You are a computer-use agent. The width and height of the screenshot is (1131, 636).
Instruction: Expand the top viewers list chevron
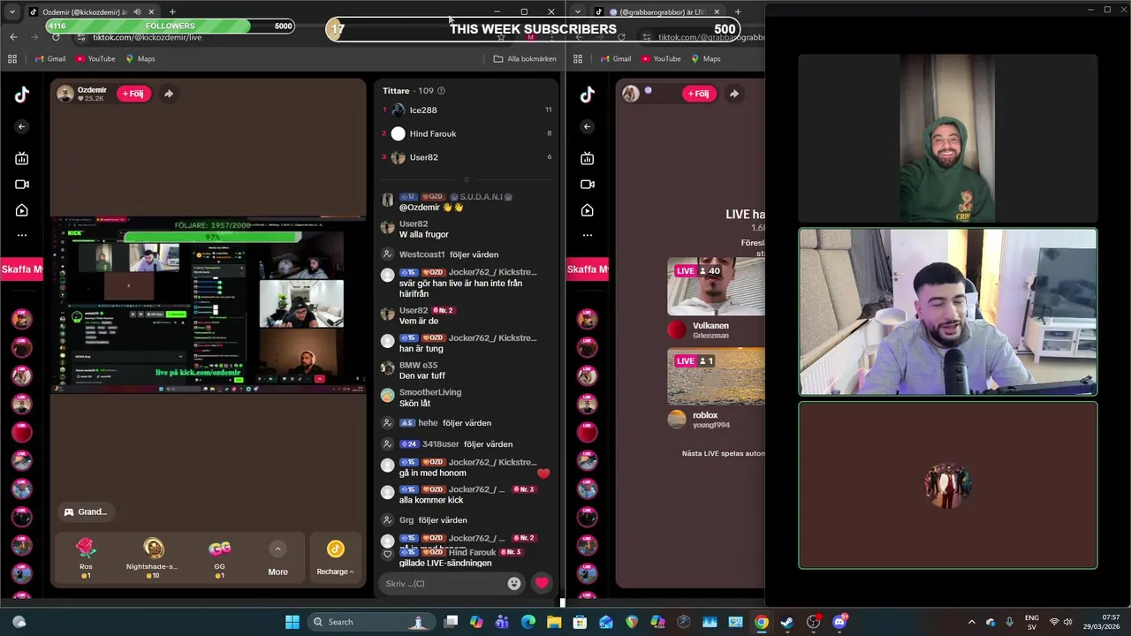pos(467,179)
